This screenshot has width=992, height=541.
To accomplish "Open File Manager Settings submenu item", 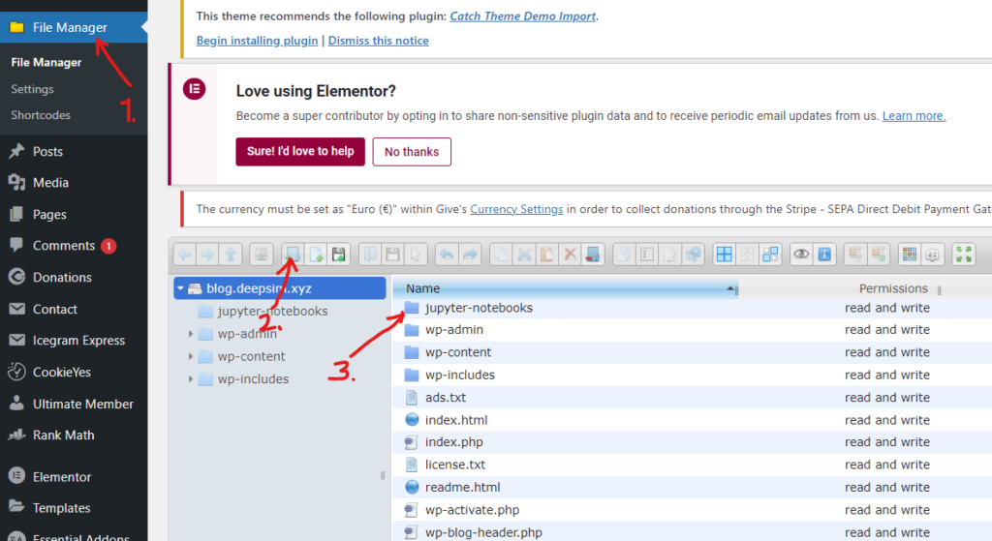I will (32, 89).
